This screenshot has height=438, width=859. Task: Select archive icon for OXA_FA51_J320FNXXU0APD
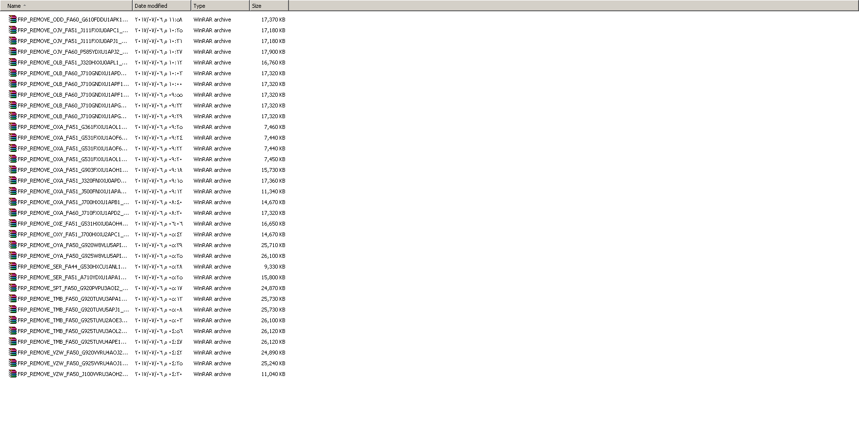click(13, 181)
